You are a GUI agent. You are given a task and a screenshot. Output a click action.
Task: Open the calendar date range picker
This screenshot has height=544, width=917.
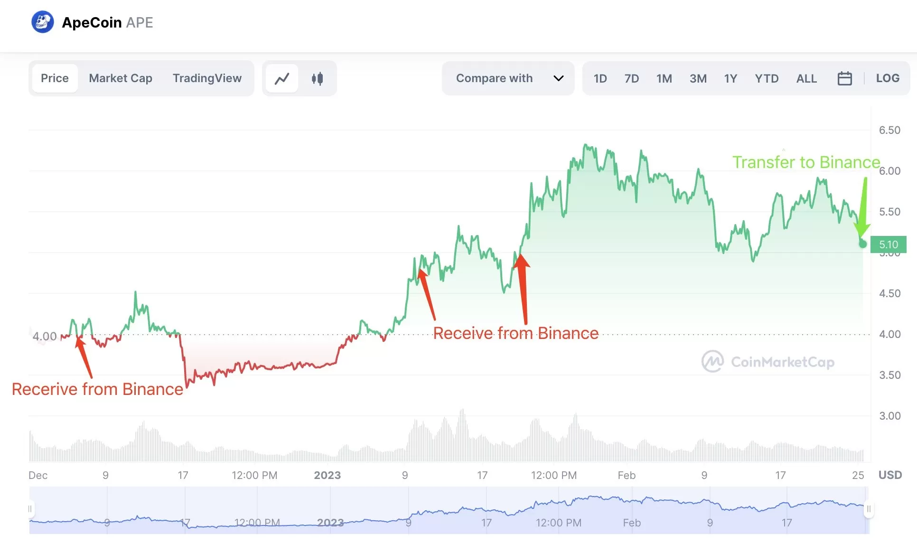point(844,78)
